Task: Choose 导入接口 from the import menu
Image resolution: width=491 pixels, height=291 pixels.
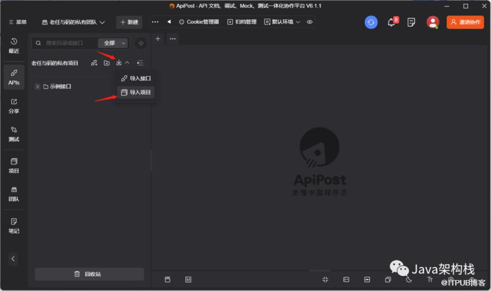Action: (136, 78)
